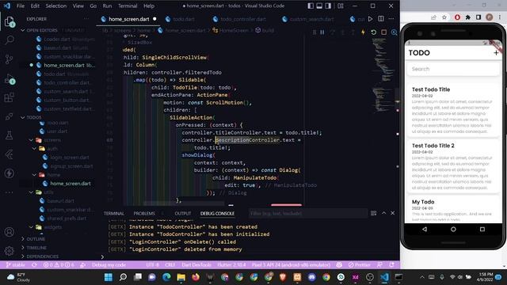This screenshot has height=285, width=507.
Task: Maximize the panel with the chevron-up icon
Action: pyautogui.click(x=383, y=213)
